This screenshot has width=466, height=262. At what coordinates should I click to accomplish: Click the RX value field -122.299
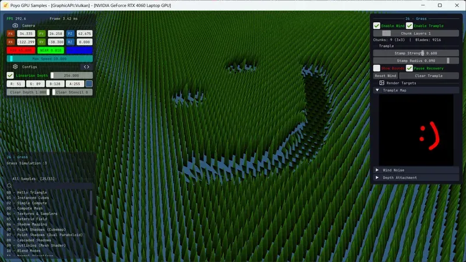point(26,42)
